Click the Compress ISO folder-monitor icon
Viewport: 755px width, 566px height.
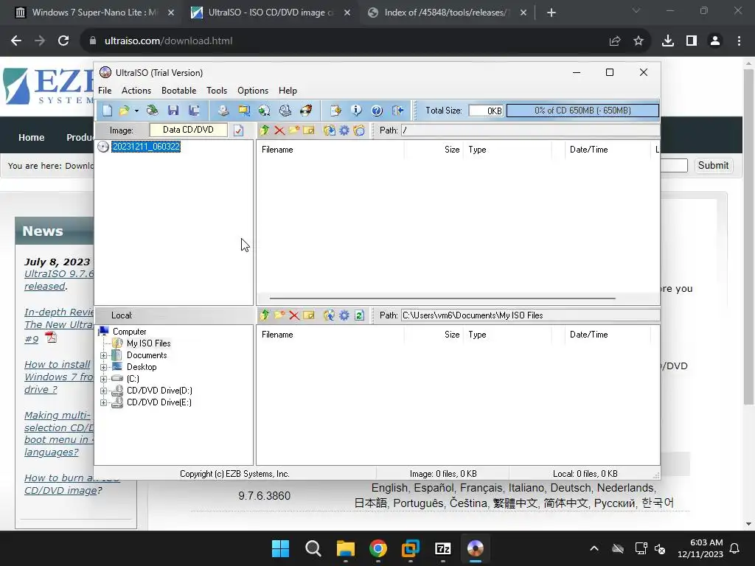tap(244, 111)
